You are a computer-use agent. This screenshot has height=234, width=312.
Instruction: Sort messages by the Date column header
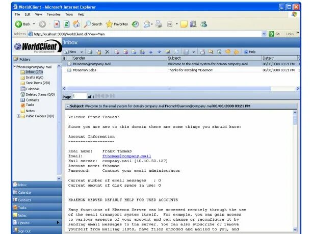click(279, 58)
